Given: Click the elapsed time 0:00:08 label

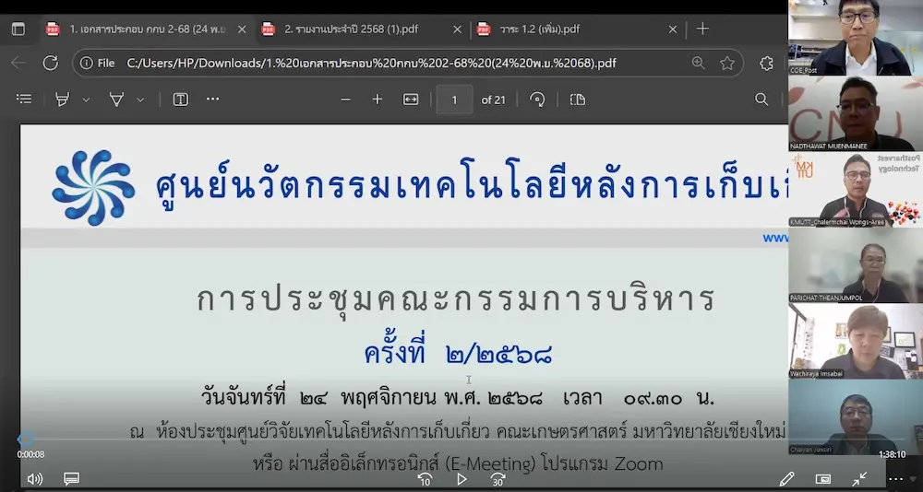Looking at the screenshot, I should (30, 454).
